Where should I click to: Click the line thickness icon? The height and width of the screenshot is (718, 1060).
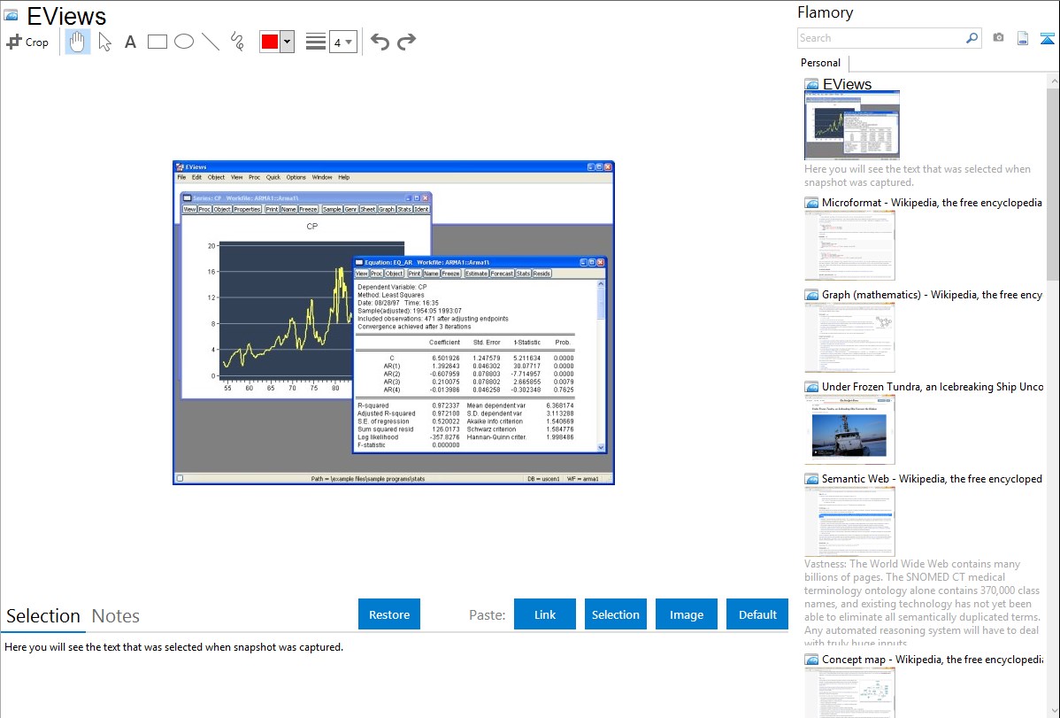point(315,42)
